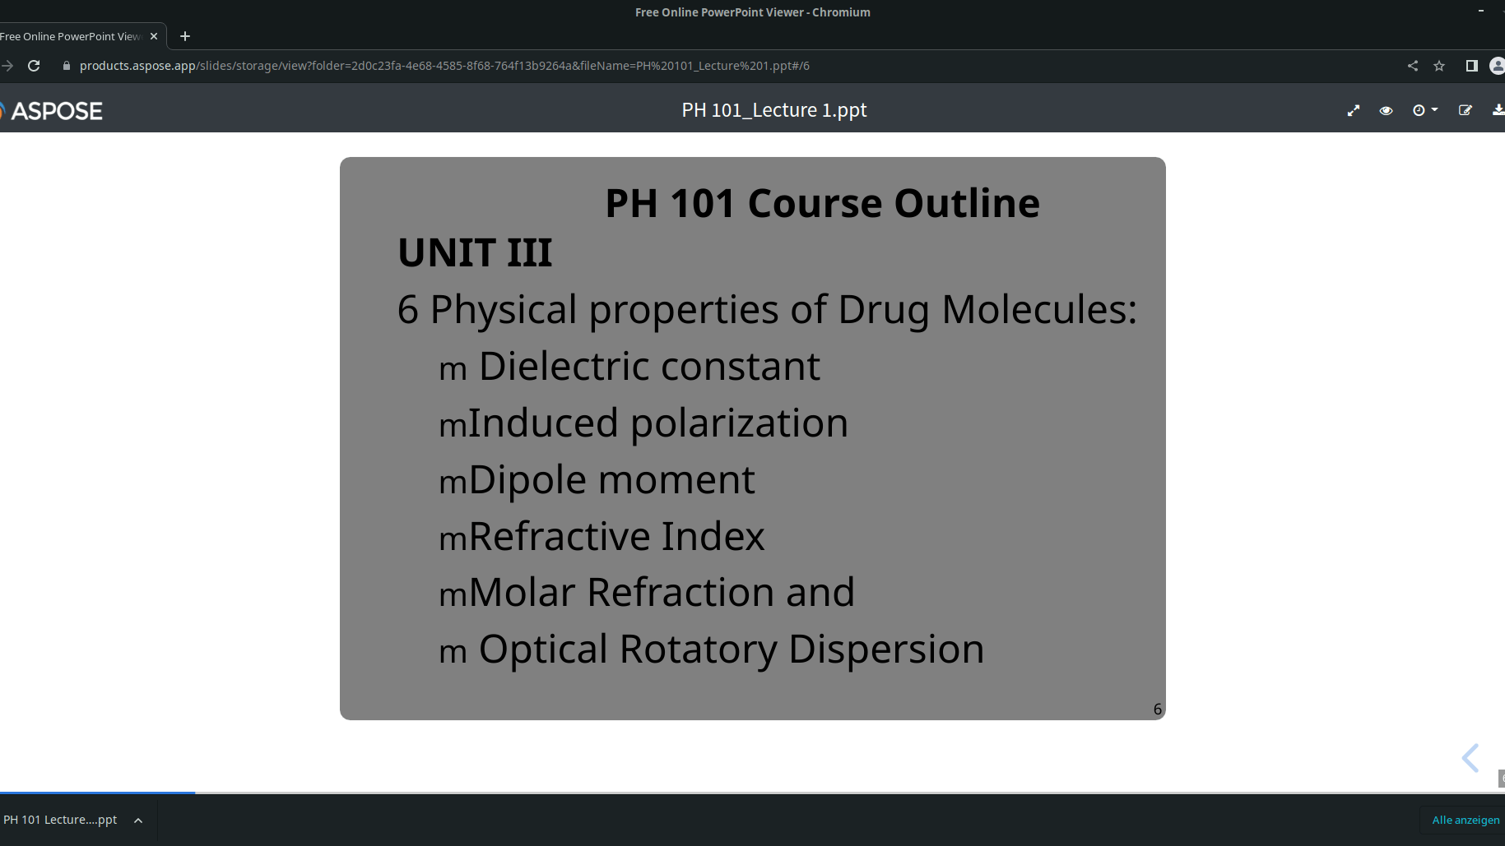Expand the PH 101 Lecture download menu
Image resolution: width=1505 pixels, height=846 pixels.
138,821
